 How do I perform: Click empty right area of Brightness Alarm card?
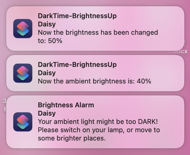(x=172, y=122)
